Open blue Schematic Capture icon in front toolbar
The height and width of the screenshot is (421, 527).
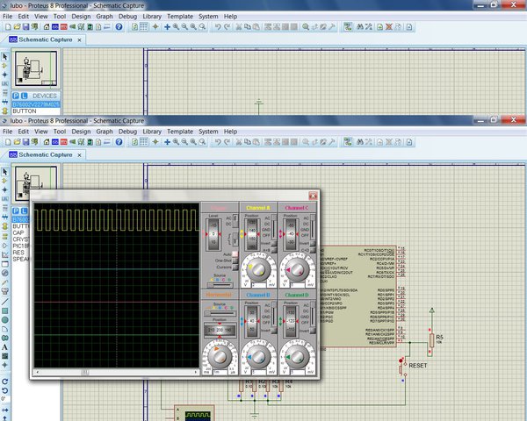click(x=55, y=142)
